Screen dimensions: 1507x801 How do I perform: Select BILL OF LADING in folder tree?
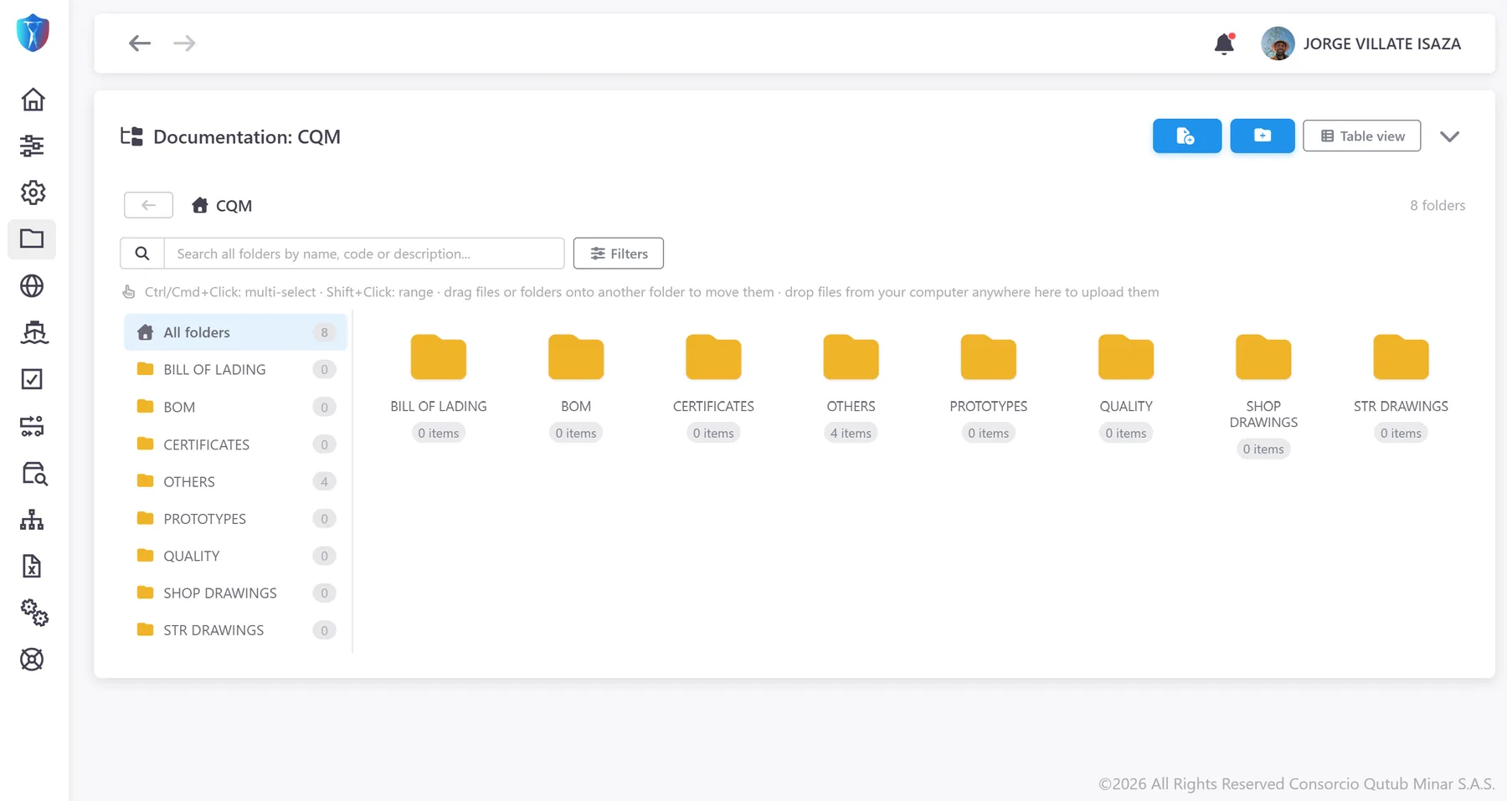coord(235,369)
